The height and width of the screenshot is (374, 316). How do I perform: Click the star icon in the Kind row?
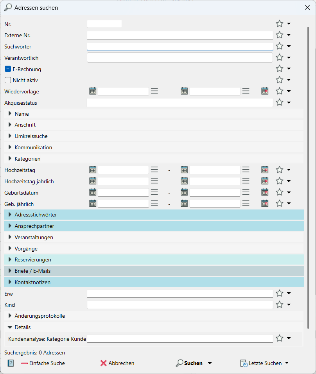pyautogui.click(x=279, y=305)
